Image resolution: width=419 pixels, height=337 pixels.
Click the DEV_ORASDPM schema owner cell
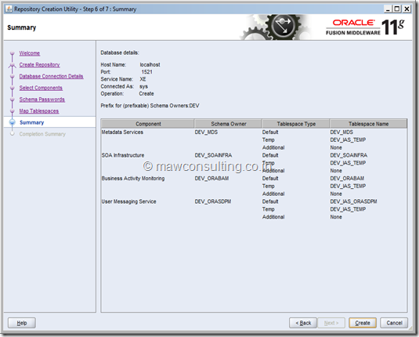pyautogui.click(x=213, y=201)
